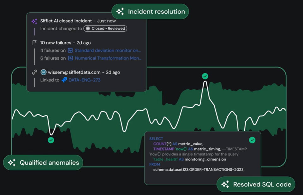This screenshot has height=195, width=303.
Task: Click the green checkmark below the chart dip
Action: [x=51, y=140]
